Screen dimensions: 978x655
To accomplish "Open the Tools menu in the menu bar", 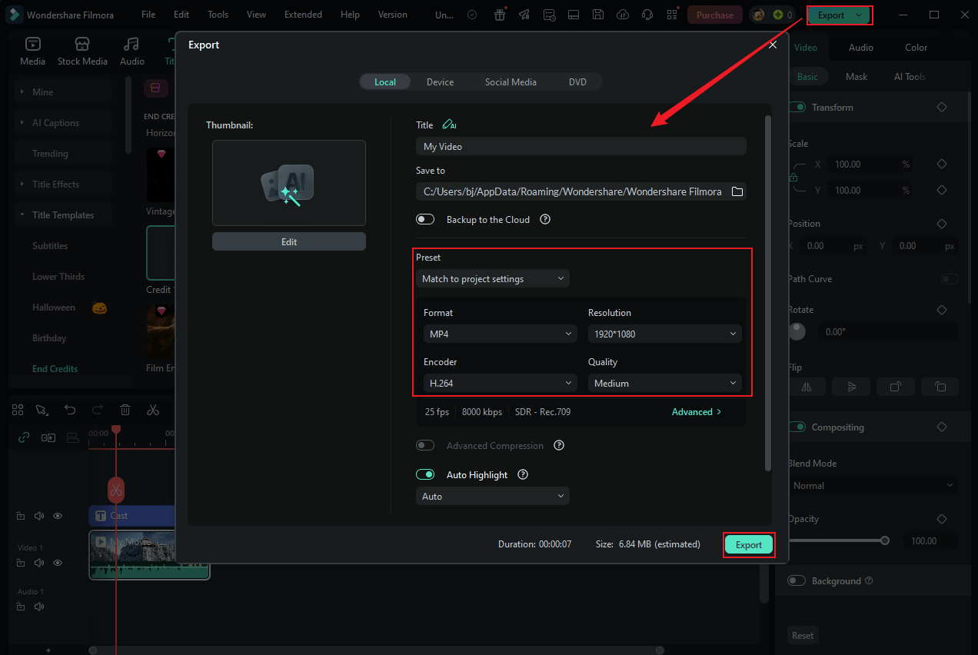I will click(218, 14).
